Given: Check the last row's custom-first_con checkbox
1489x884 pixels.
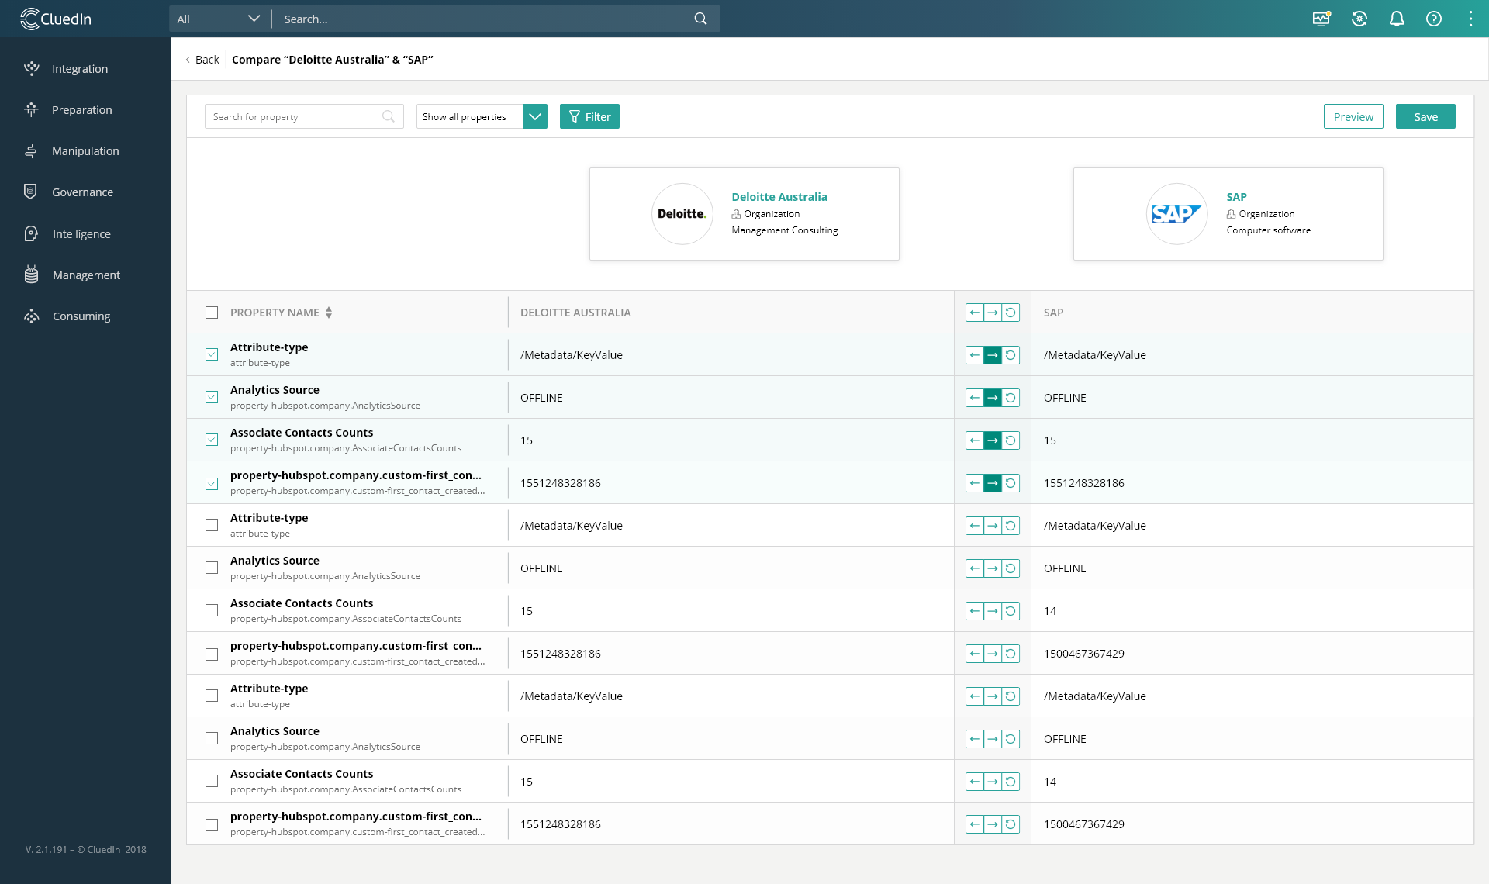Looking at the screenshot, I should pyautogui.click(x=212, y=825).
